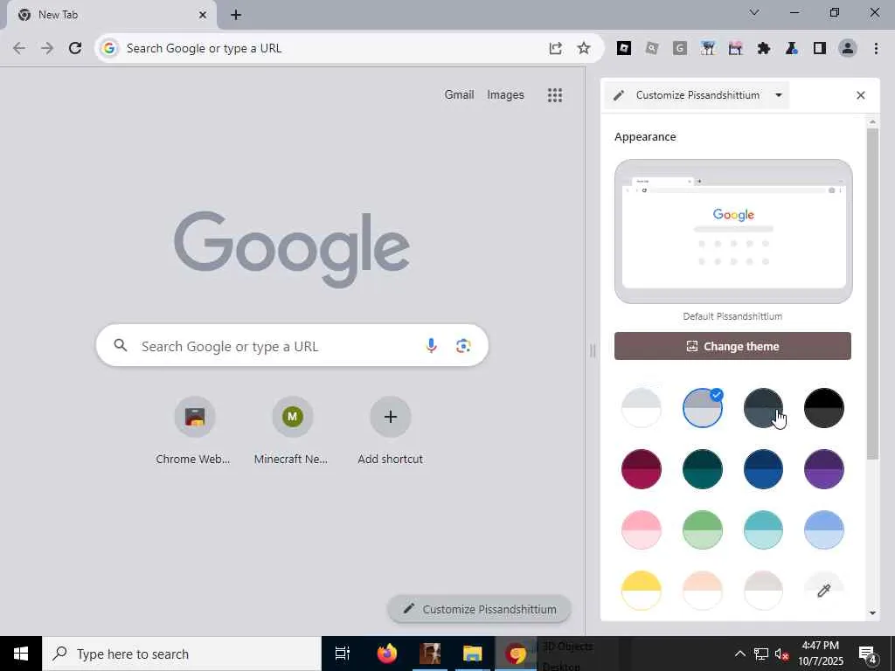Open Task View on the taskbar
The width and height of the screenshot is (895, 671).
tap(343, 654)
